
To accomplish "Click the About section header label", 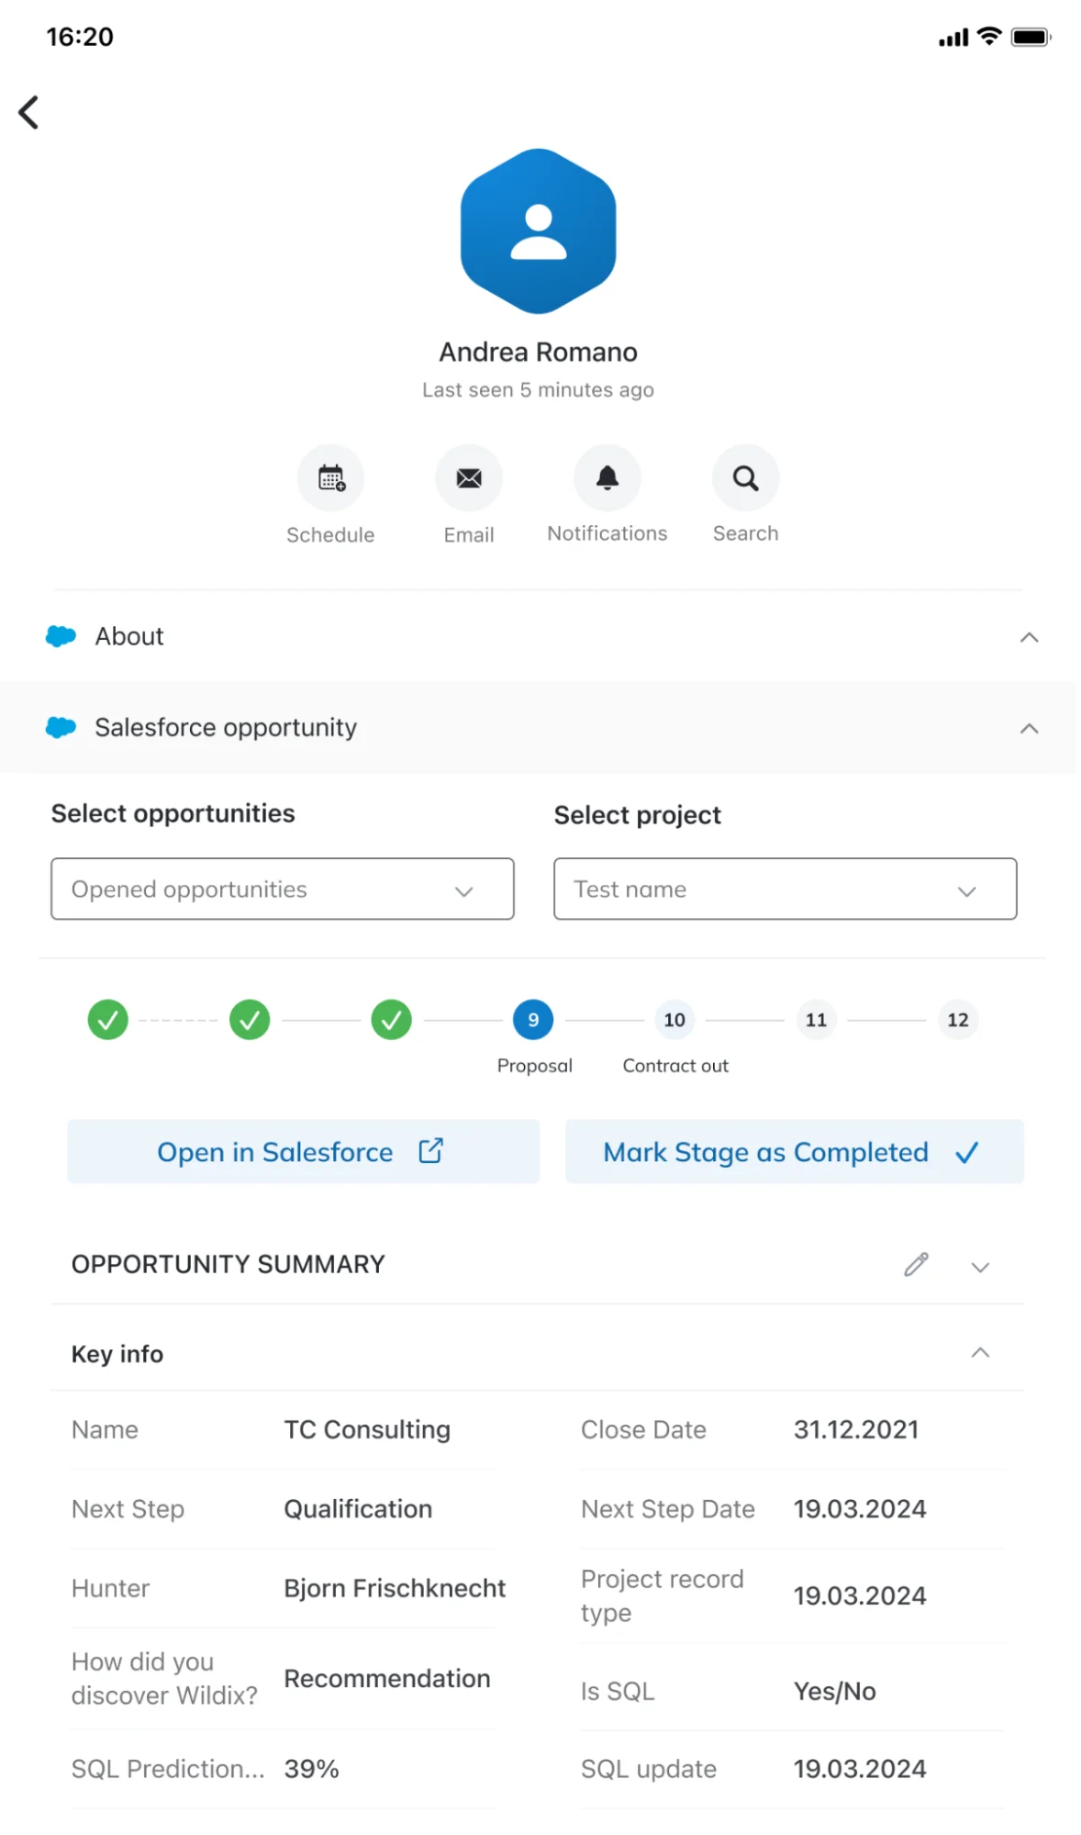I will [x=129, y=636].
